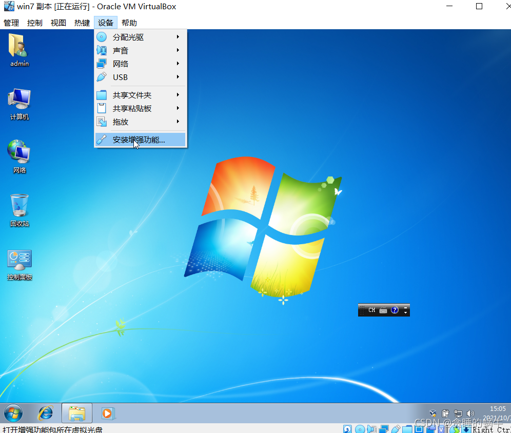The image size is (511, 433).
Task: Close the open 设备 menu via its title
Action: click(x=106, y=23)
